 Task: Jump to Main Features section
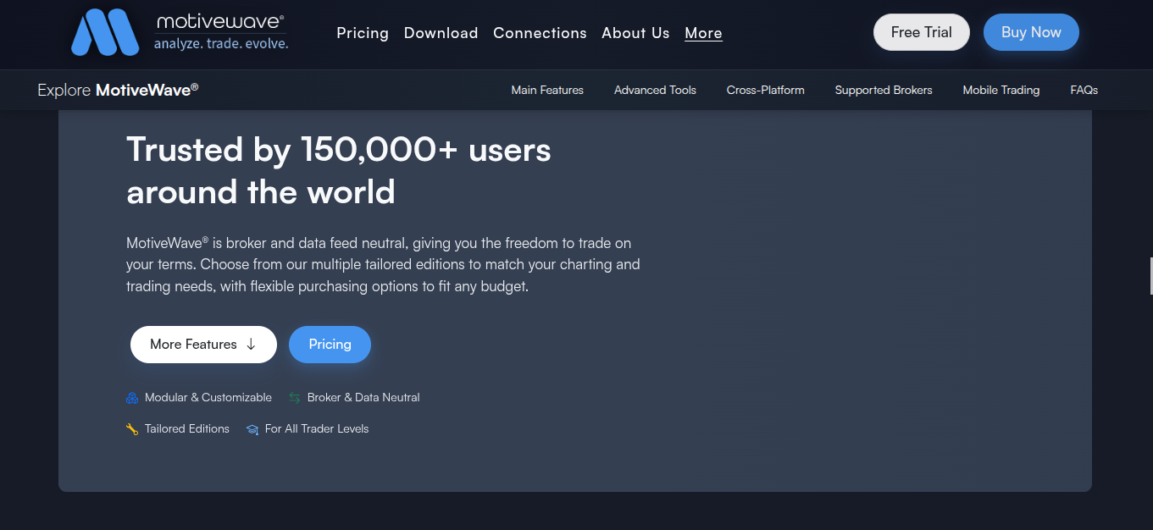(547, 90)
